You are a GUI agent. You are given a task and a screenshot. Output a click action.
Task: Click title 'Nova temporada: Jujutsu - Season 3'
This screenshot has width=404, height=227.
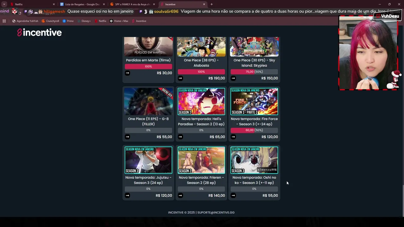click(148, 180)
